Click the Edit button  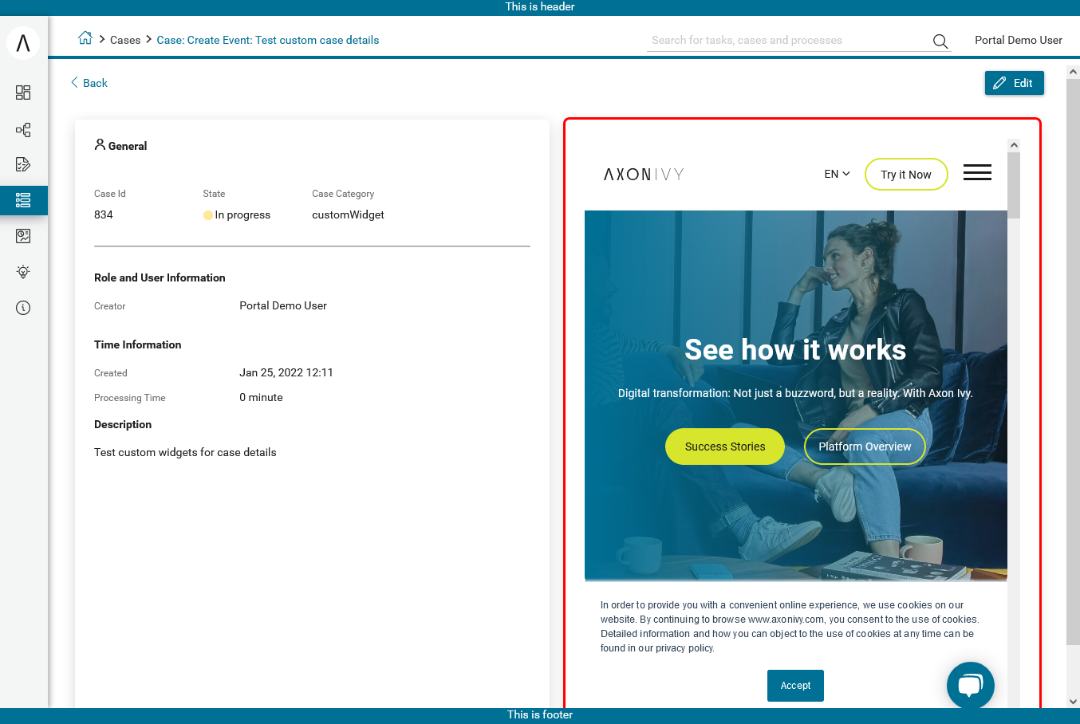(x=1015, y=83)
